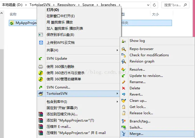195x138 pixels.
Task: Click the Branch/tag icon
Action: pos(124,121)
